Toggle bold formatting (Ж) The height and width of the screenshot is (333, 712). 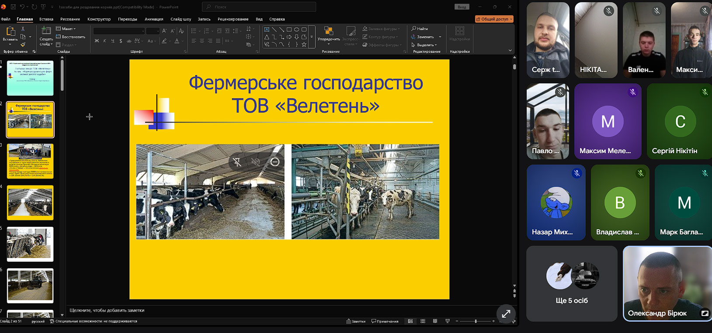[x=97, y=41]
